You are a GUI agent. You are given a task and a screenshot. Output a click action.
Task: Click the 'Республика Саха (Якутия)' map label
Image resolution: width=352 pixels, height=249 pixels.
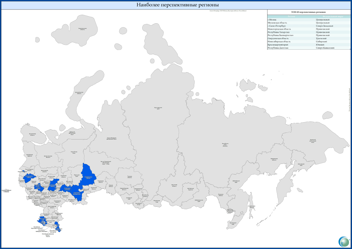(225, 145)
